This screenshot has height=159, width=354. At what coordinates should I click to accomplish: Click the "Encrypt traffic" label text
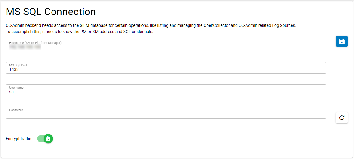coord(18,139)
